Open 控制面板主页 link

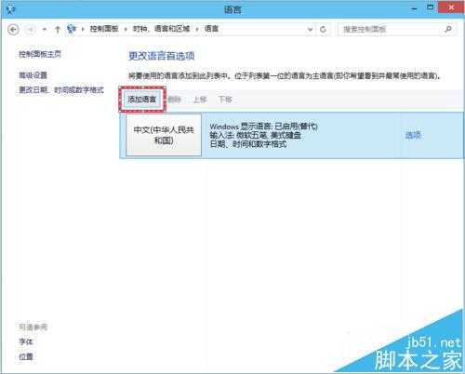(x=40, y=54)
